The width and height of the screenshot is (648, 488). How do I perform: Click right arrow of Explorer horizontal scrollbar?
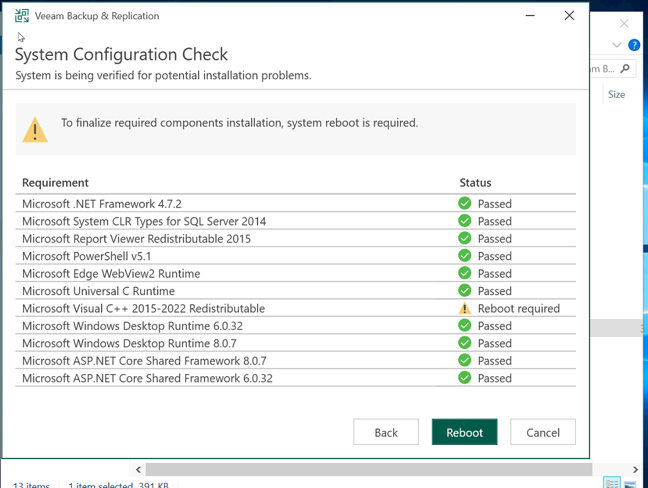click(x=635, y=469)
